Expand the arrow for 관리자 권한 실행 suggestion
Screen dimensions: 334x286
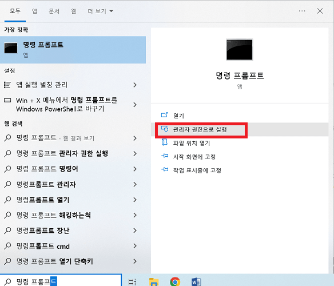click(135, 153)
